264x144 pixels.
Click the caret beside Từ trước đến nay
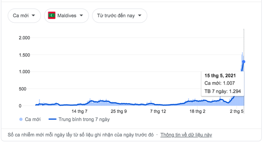pos(140,16)
